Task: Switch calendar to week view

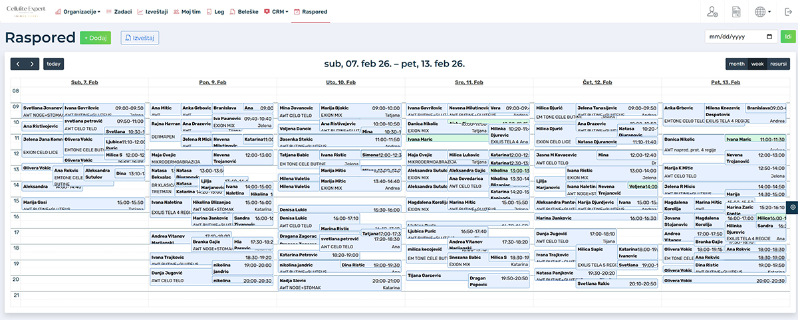Action: pyautogui.click(x=757, y=64)
